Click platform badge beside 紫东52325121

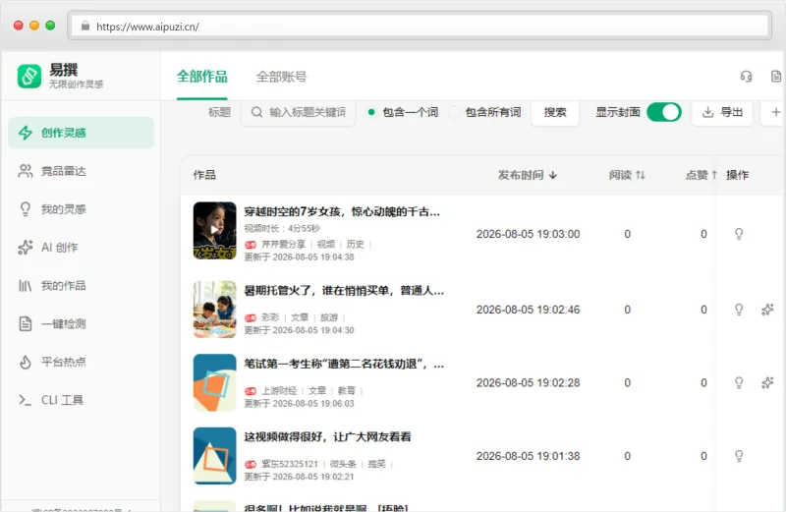point(251,465)
